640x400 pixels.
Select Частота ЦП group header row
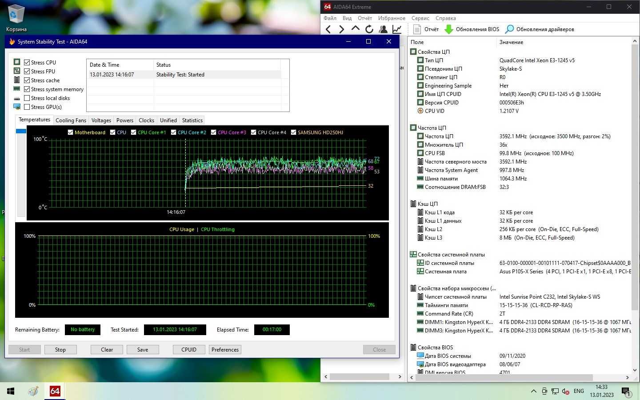(519, 128)
